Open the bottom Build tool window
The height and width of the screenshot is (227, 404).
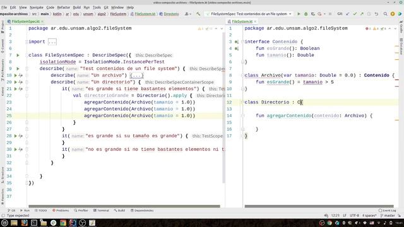coord(119,211)
